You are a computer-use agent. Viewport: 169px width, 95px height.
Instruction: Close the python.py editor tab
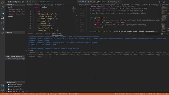[x=105, y=2]
